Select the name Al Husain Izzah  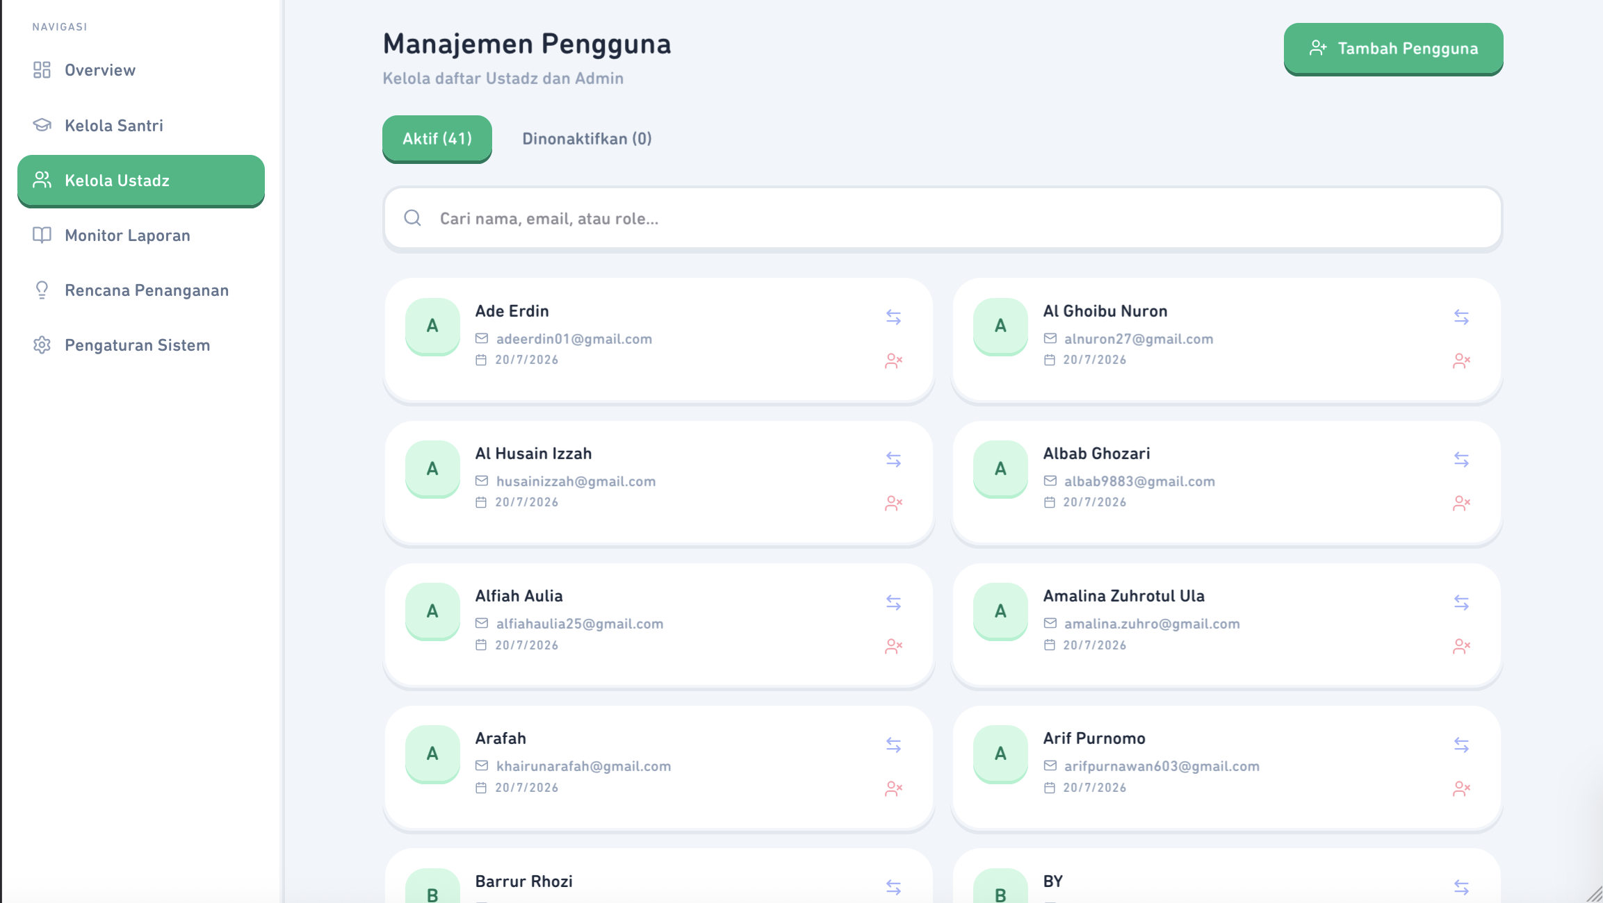(533, 454)
